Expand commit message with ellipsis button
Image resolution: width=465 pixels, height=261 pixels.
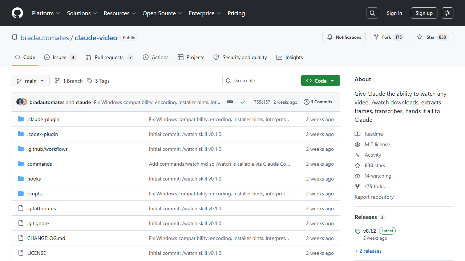click(230, 102)
